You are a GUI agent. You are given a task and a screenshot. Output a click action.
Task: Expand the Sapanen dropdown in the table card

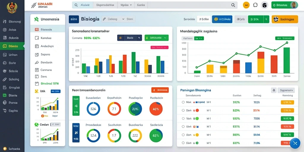click(286, 90)
